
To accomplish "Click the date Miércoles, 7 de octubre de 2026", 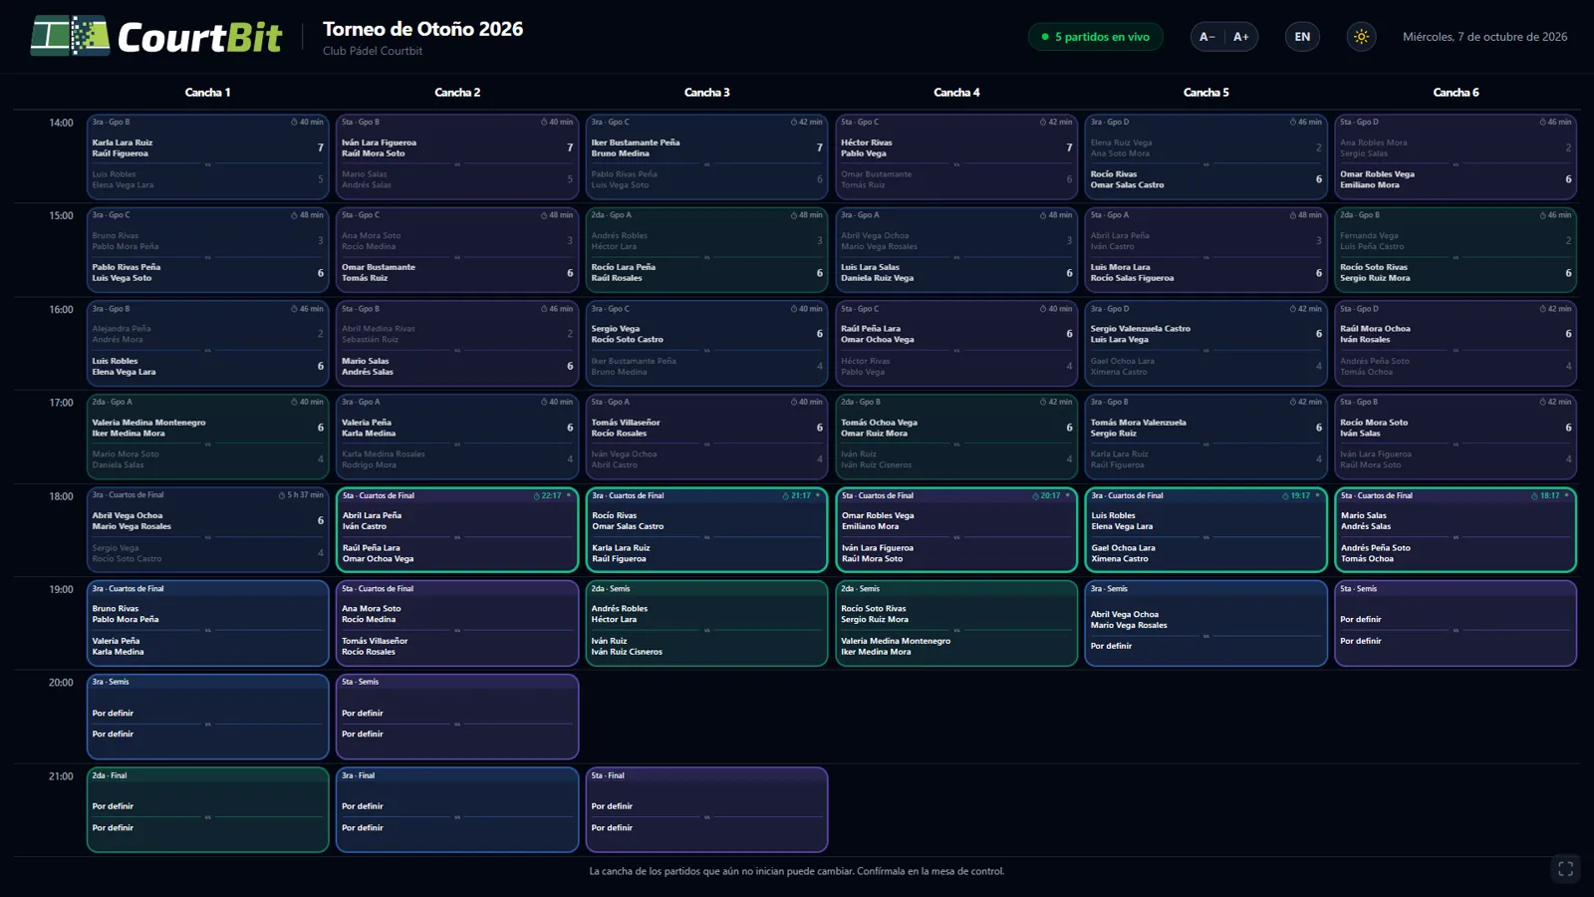I will [1484, 37].
